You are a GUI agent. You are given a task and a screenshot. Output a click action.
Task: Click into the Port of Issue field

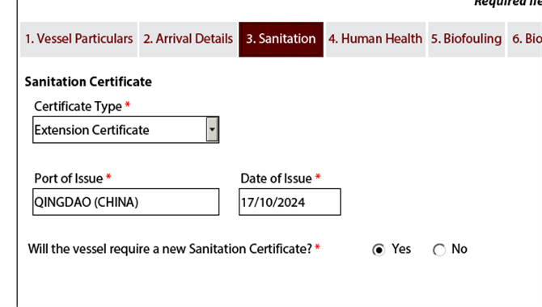pos(126,202)
